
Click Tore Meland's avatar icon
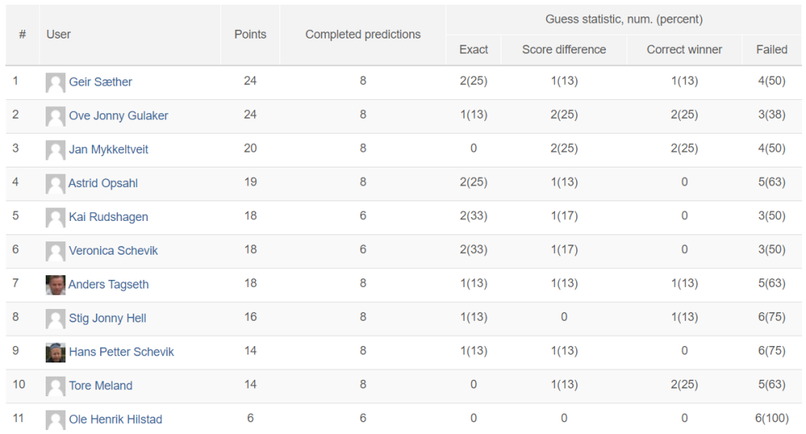click(x=56, y=386)
